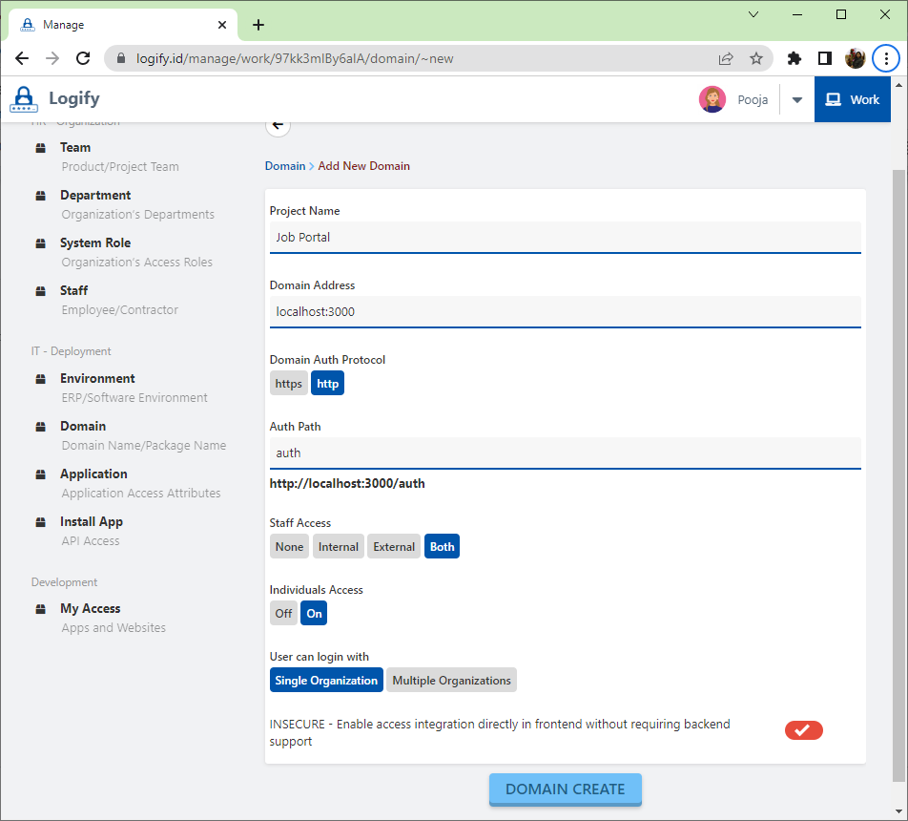908x821 pixels.
Task: Turn Individuals Access Off
Action: click(x=283, y=614)
